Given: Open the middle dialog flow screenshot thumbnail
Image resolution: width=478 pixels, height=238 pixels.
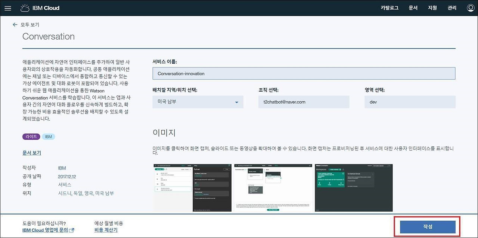Looking at the screenshot, I should click(x=273, y=188).
